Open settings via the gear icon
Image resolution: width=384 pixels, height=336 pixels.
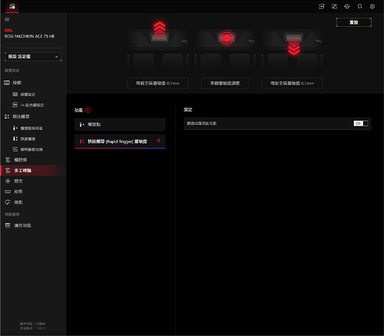(x=372, y=6)
